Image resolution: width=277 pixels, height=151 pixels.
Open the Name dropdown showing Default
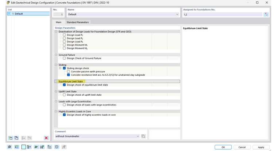[x=177, y=15]
